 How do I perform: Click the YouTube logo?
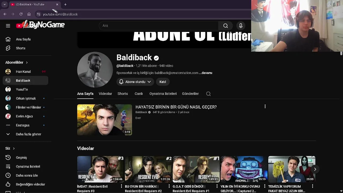tap(27, 26)
